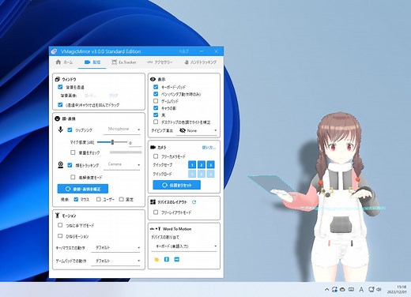
Task: Enable ひねりモーション checkbox
Action: pyautogui.click(x=60, y=236)
